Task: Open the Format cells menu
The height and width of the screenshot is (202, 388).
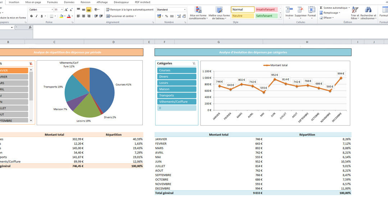Action: tap(311, 12)
